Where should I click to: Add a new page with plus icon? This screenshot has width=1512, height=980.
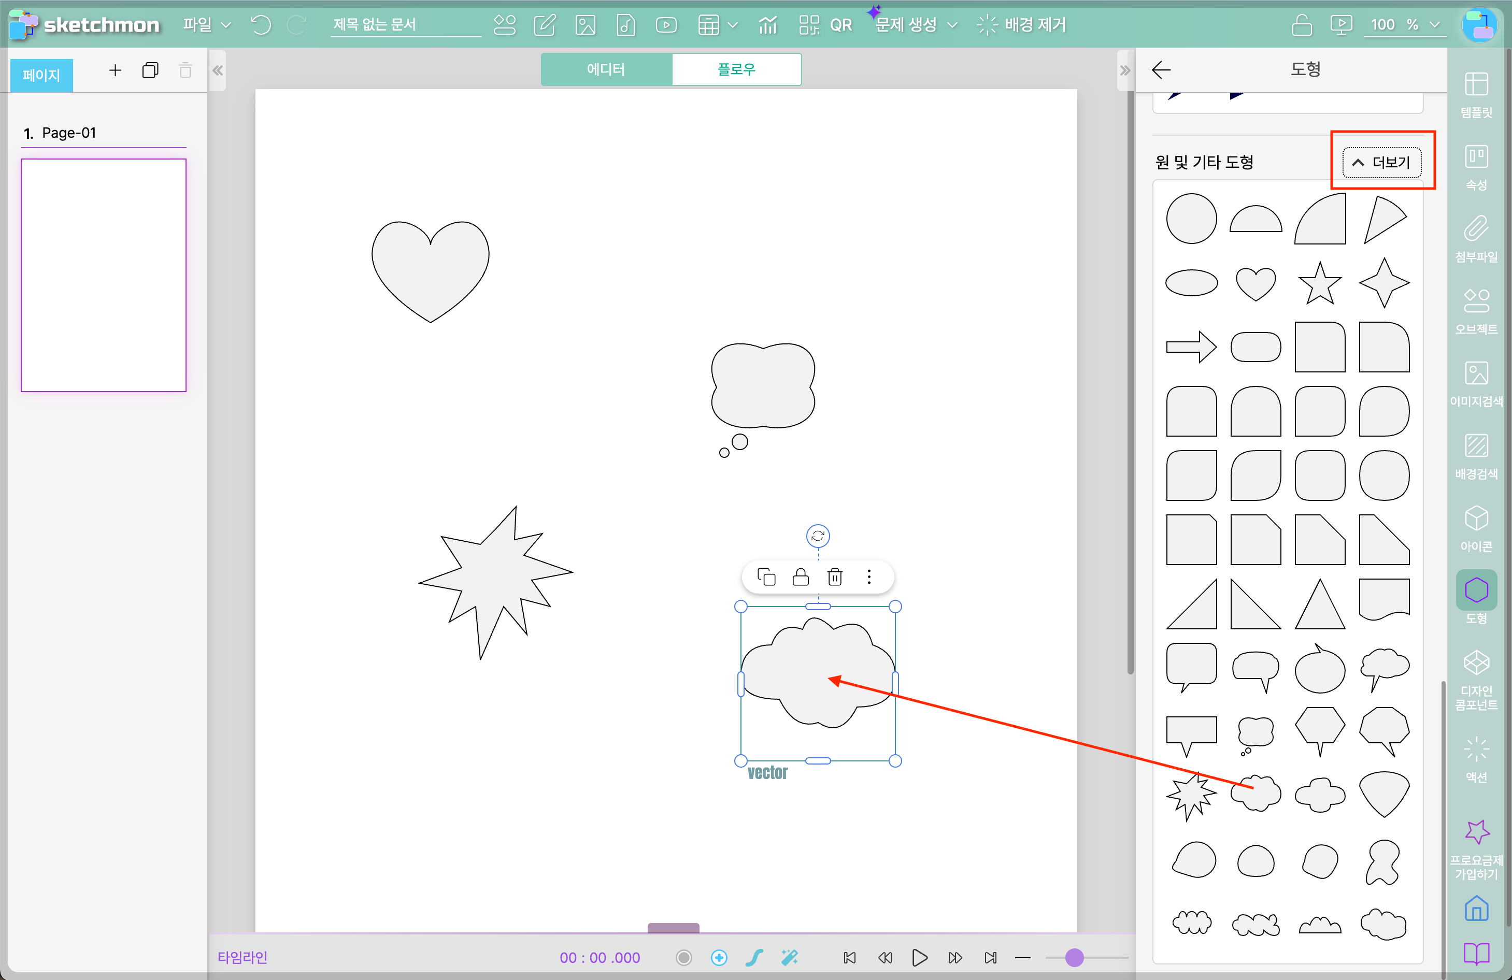(115, 70)
